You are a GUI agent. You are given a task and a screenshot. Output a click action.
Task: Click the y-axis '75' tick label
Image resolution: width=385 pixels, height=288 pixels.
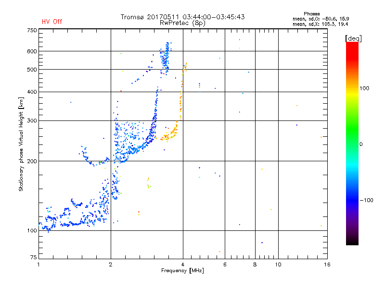[x=34, y=257]
